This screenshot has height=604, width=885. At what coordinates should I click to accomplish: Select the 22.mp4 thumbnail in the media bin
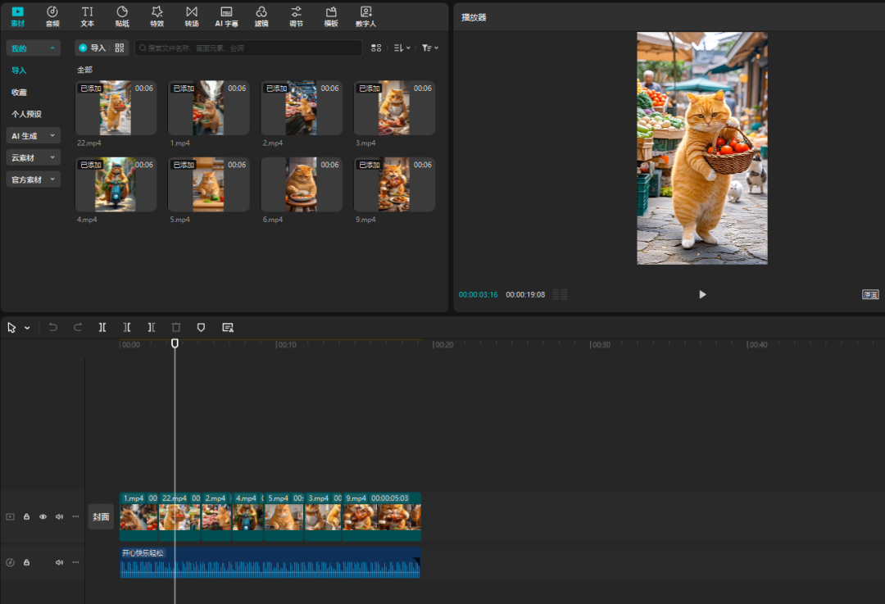[x=116, y=108]
